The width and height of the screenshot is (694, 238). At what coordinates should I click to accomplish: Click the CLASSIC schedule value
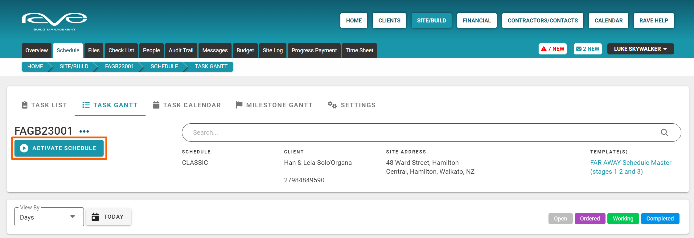tap(195, 163)
